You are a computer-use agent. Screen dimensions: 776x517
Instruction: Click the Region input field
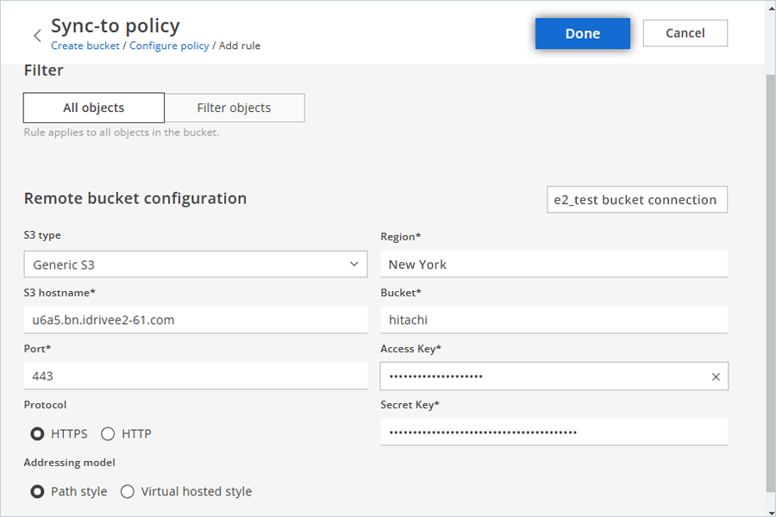coord(554,265)
